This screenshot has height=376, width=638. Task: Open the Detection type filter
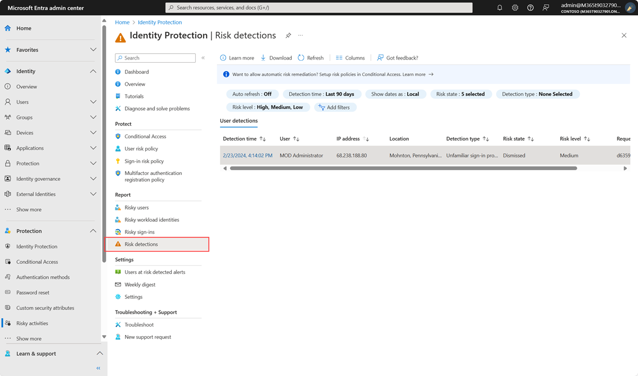click(x=538, y=94)
